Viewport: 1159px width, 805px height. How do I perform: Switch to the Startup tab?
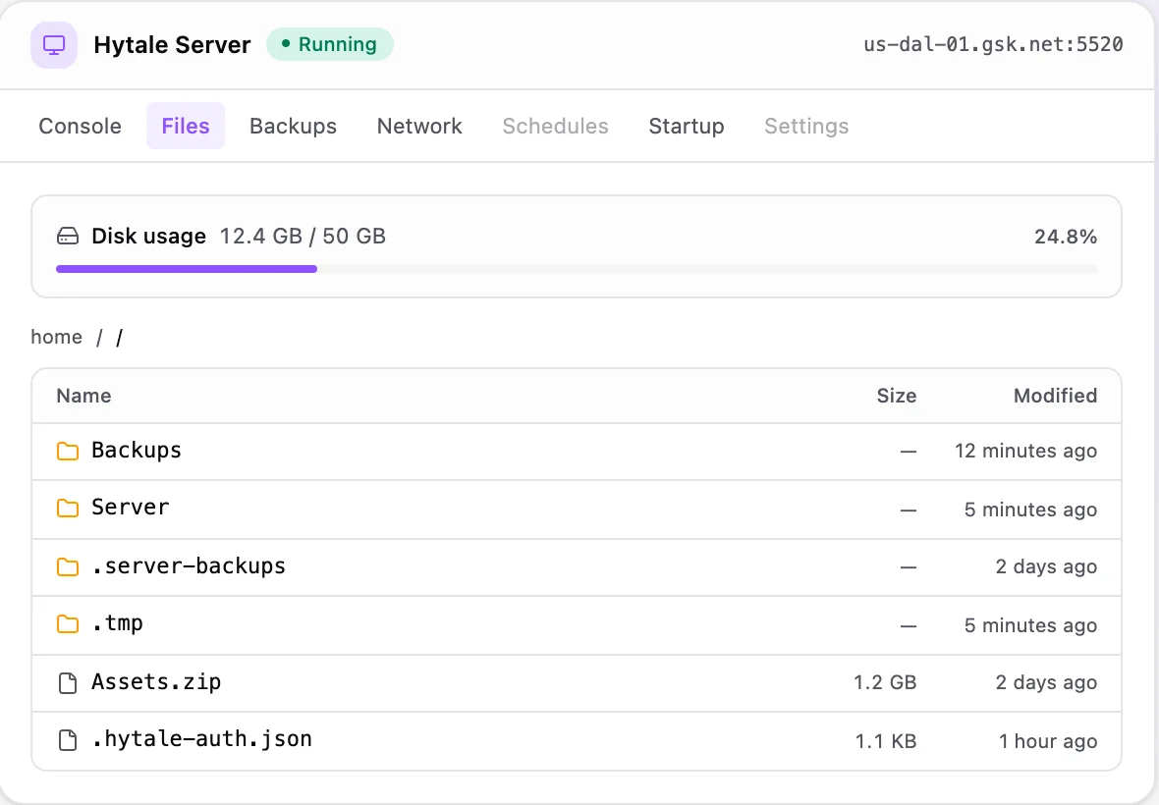click(686, 127)
